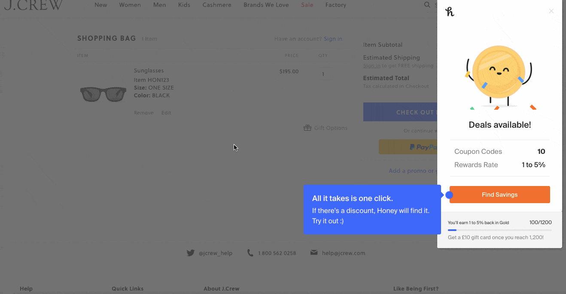Screen dimensions: 566x294
Task: Click the 1 800 562 0258 phone number
Action: pos(277,253)
